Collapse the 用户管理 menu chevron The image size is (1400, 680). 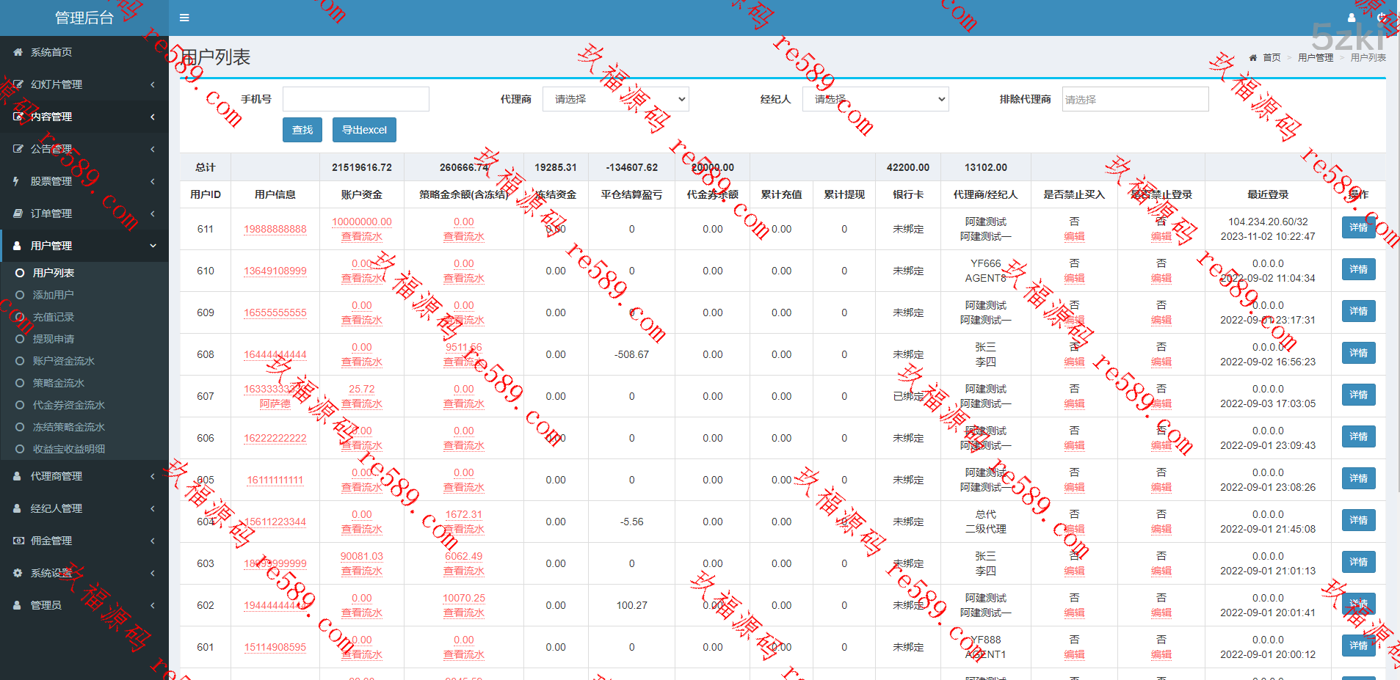pyautogui.click(x=153, y=246)
